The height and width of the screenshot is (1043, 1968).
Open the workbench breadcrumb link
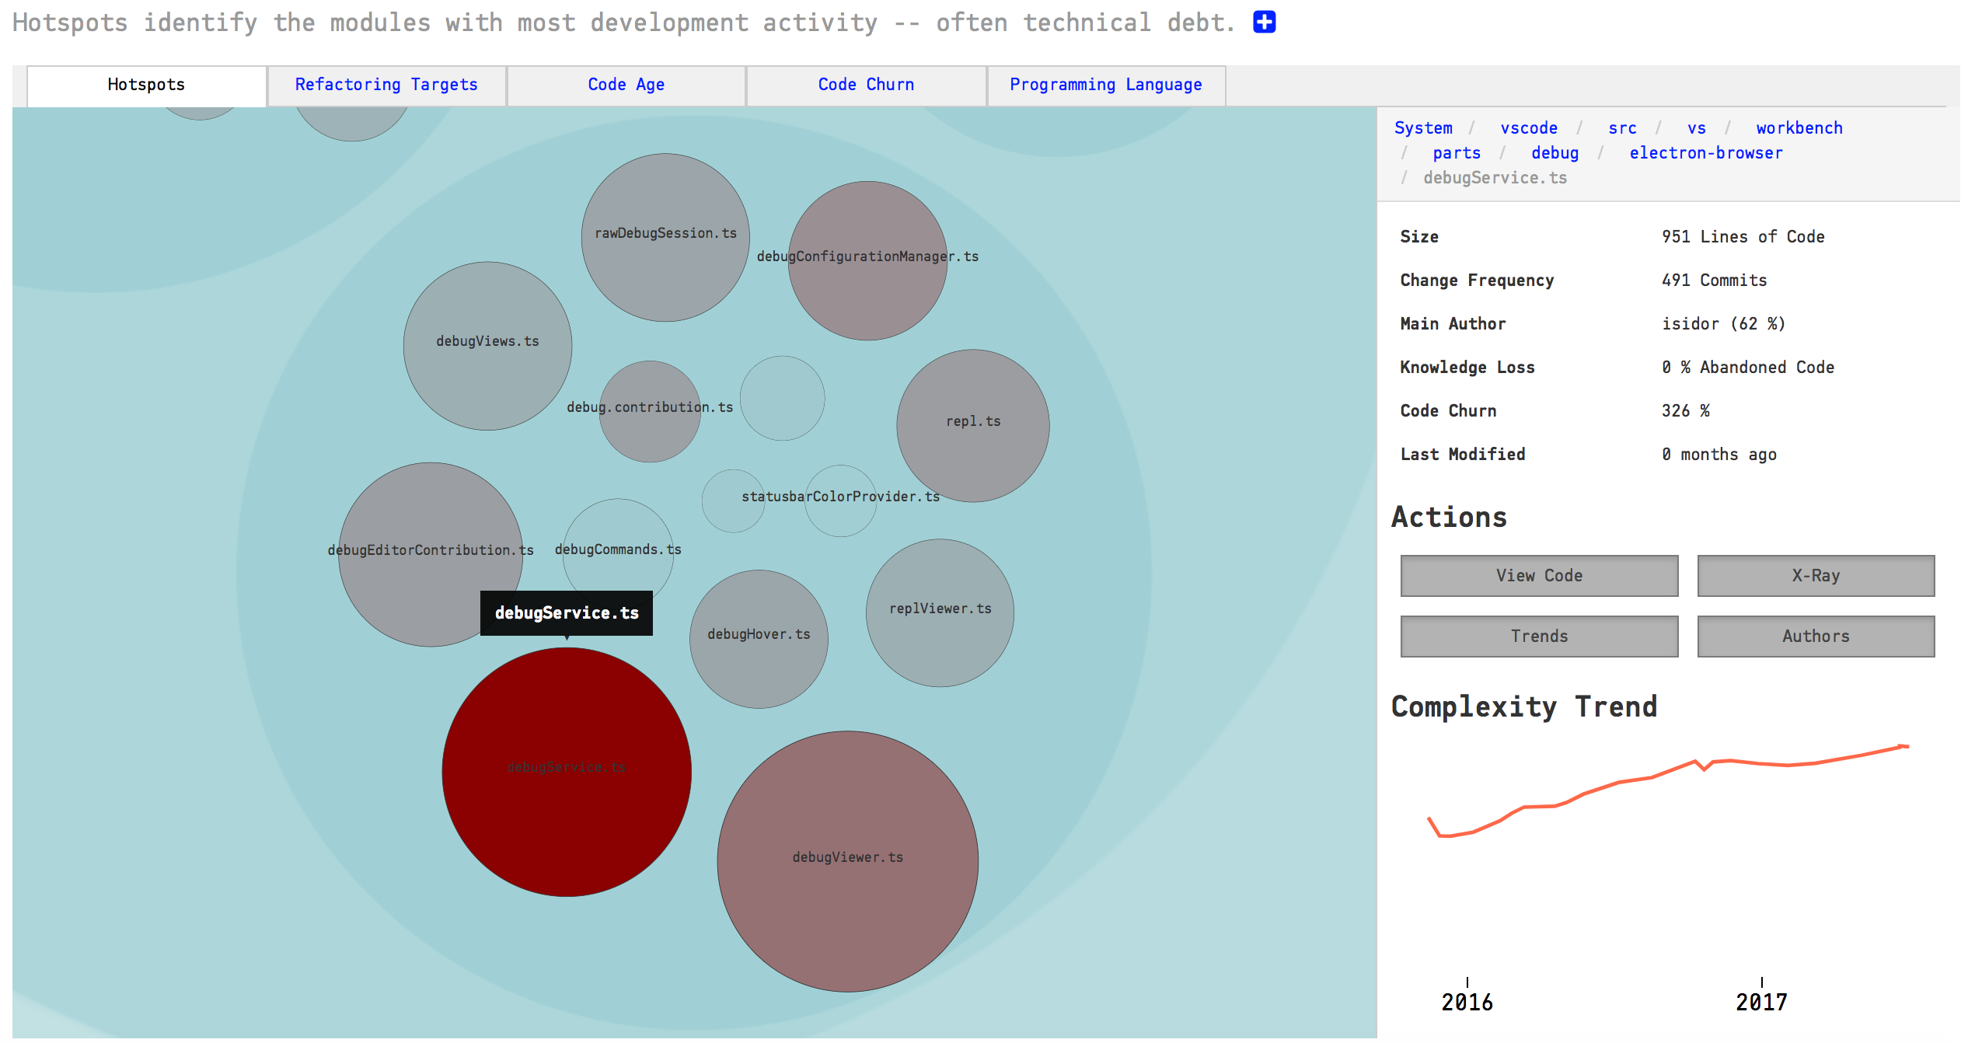coord(1799,128)
